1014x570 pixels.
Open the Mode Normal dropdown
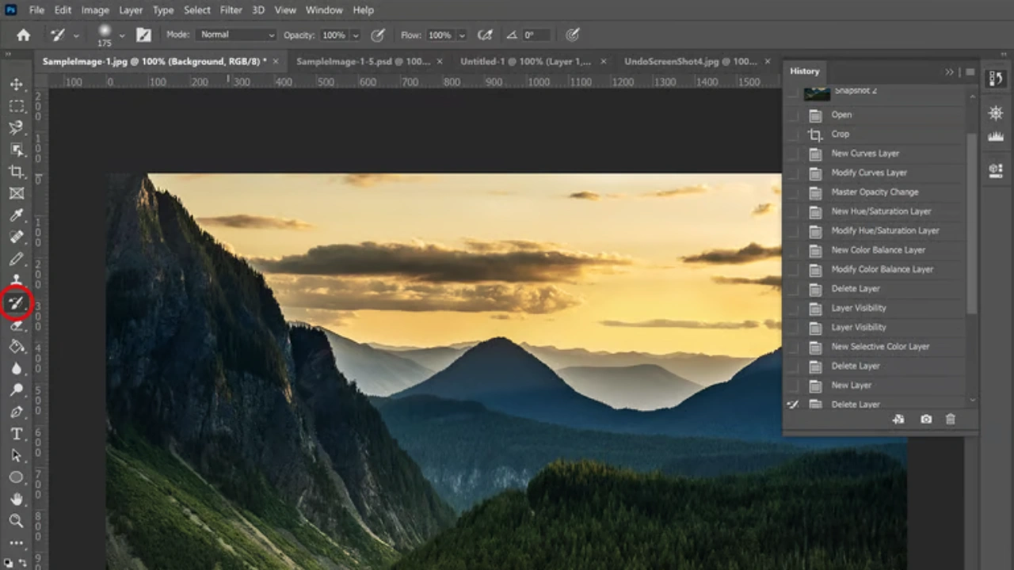(x=237, y=35)
